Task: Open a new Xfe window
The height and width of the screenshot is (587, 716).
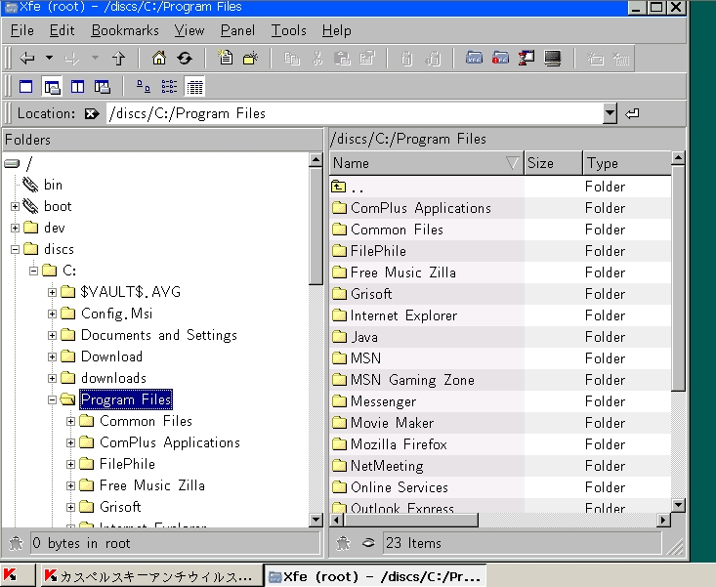Action: tap(475, 59)
